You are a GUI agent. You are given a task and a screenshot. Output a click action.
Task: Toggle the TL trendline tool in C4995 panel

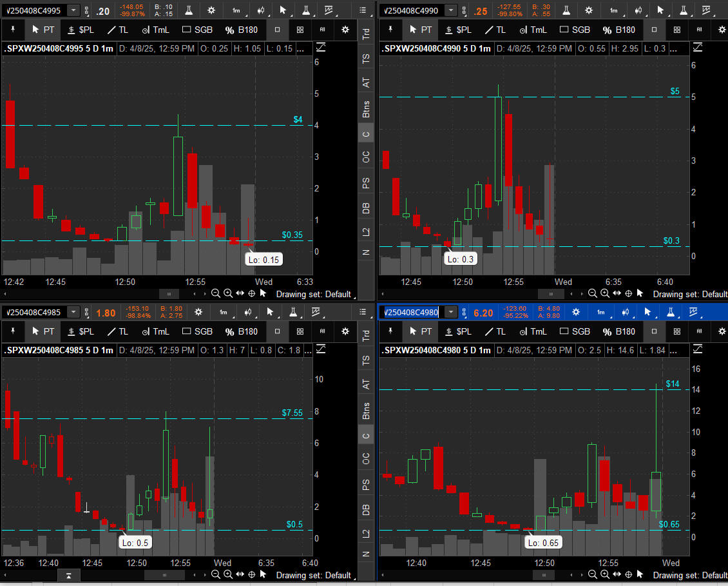click(x=117, y=30)
